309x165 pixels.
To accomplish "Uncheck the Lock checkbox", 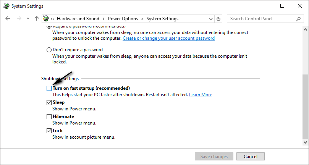I will [x=49, y=131].
